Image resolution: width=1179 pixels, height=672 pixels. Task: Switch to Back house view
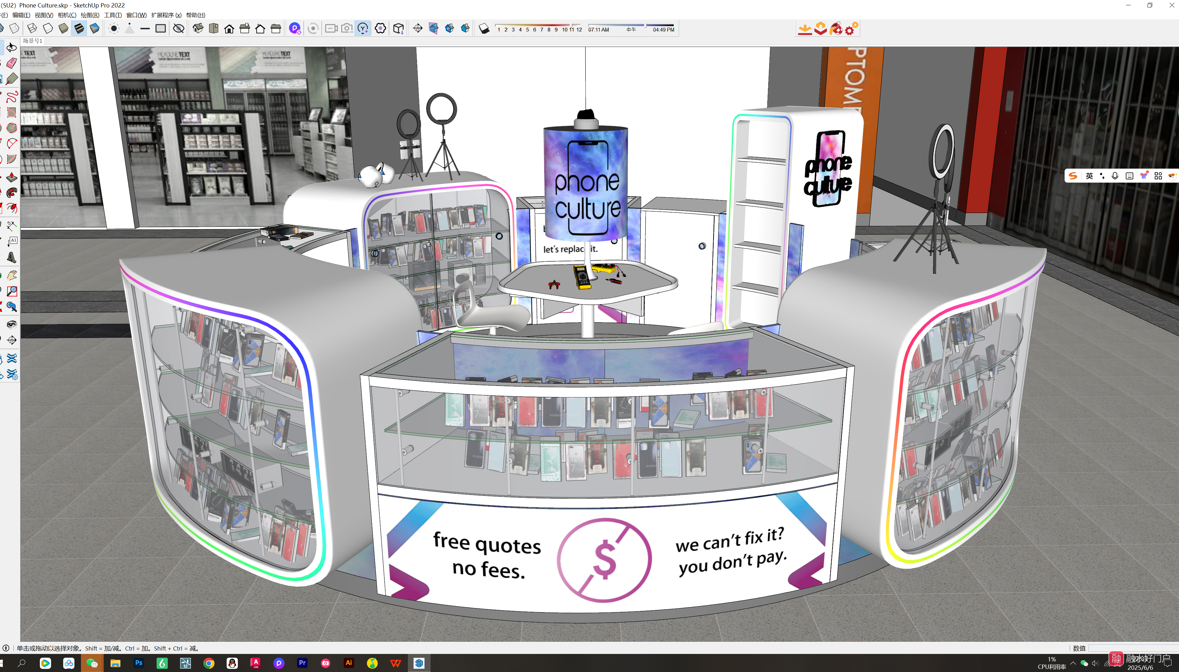[x=260, y=29]
